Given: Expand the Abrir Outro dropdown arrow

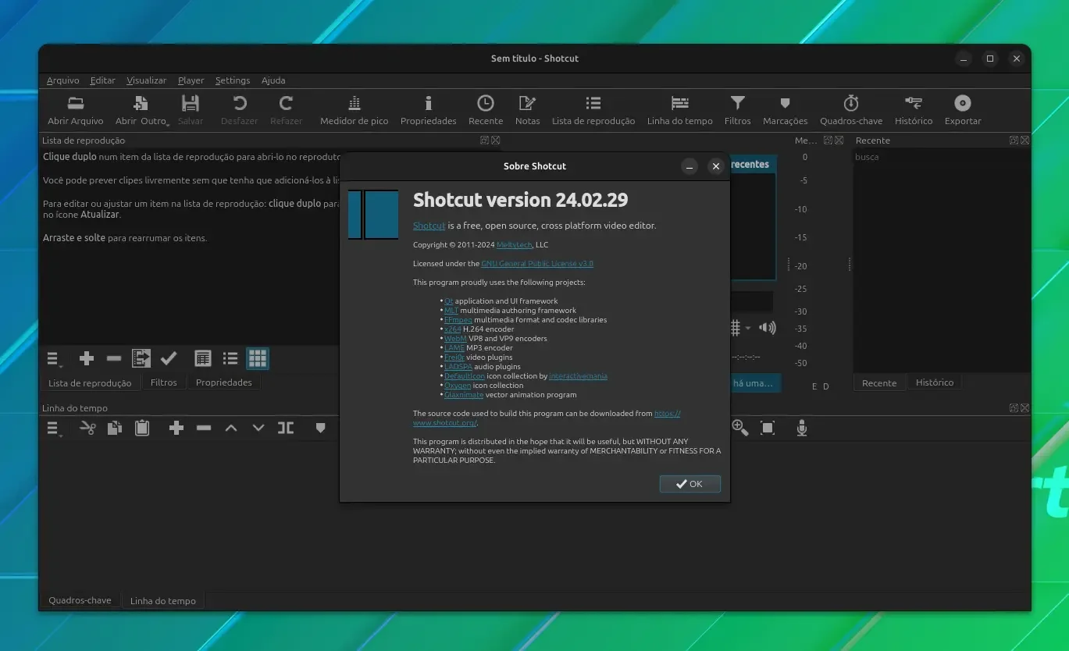Looking at the screenshot, I should pos(167,124).
